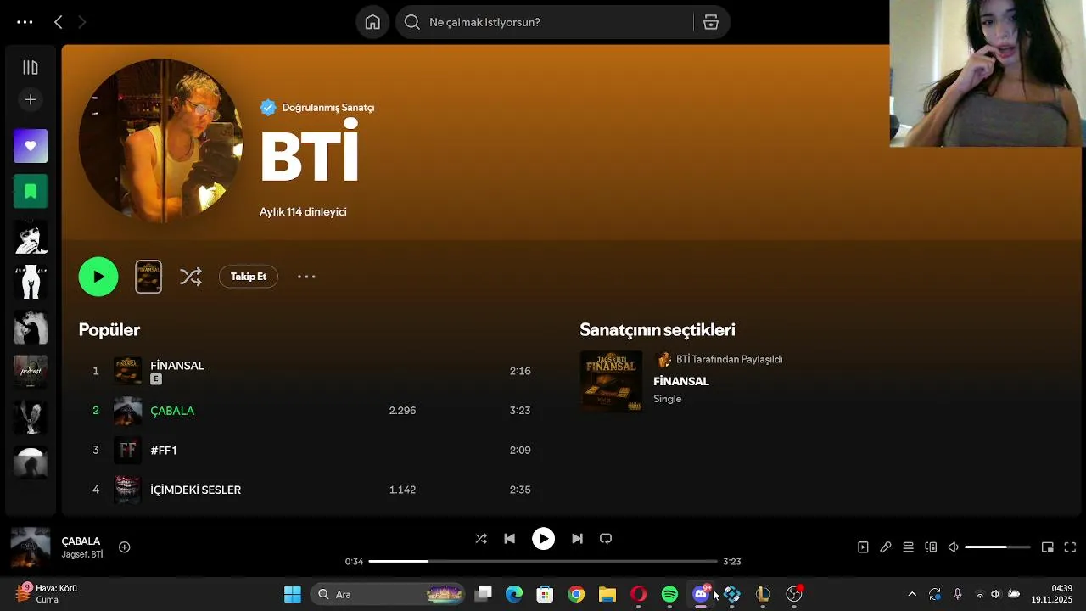Screen dimensions: 1086x611
Task: Switch to Spotify taskbar icon
Action: (x=669, y=594)
